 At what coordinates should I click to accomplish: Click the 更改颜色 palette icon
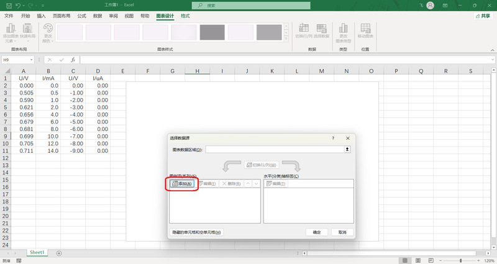[48, 33]
